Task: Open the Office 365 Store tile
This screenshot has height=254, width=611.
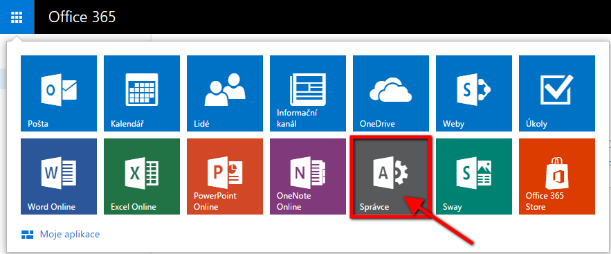Action: click(x=557, y=176)
